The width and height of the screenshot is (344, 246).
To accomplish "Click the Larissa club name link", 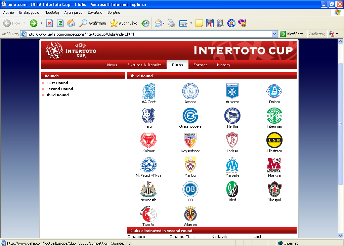I will coord(232,151).
